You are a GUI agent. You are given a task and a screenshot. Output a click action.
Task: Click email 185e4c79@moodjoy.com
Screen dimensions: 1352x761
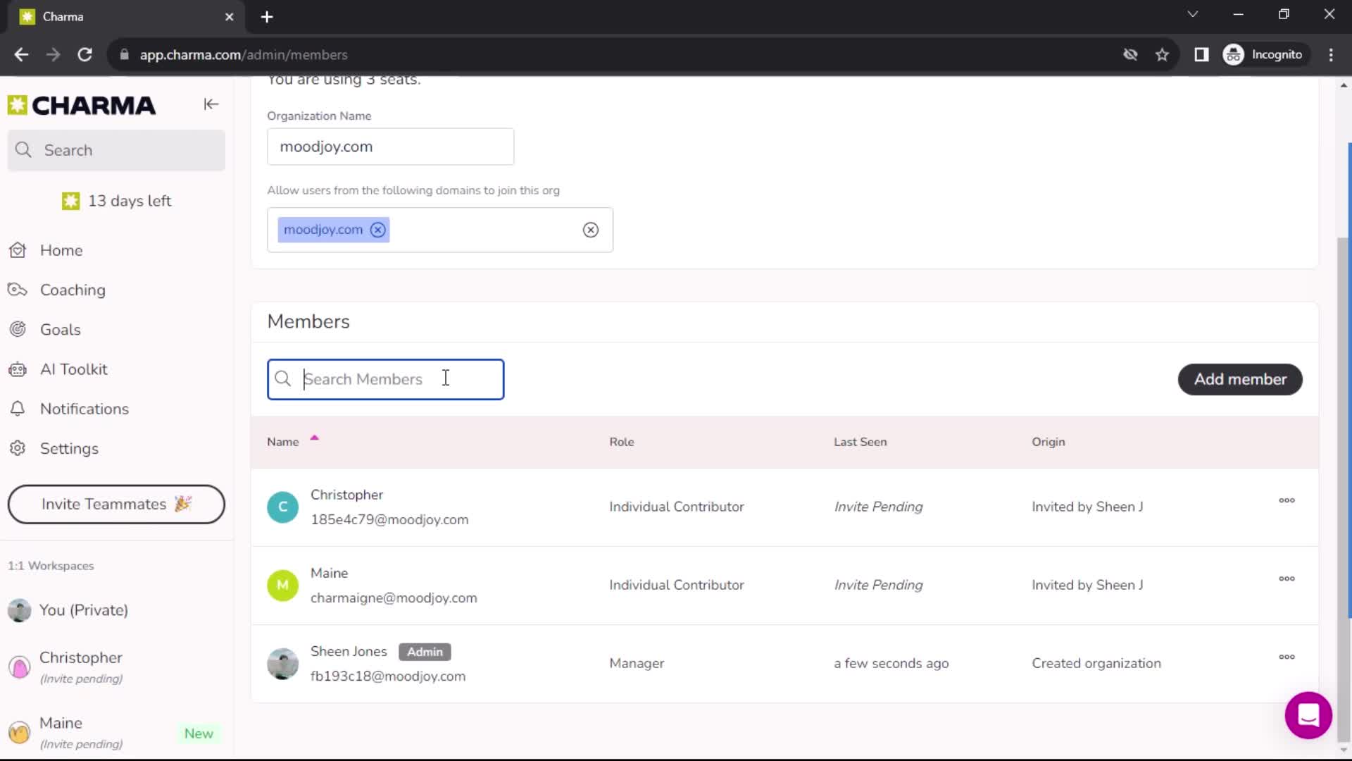tap(389, 519)
